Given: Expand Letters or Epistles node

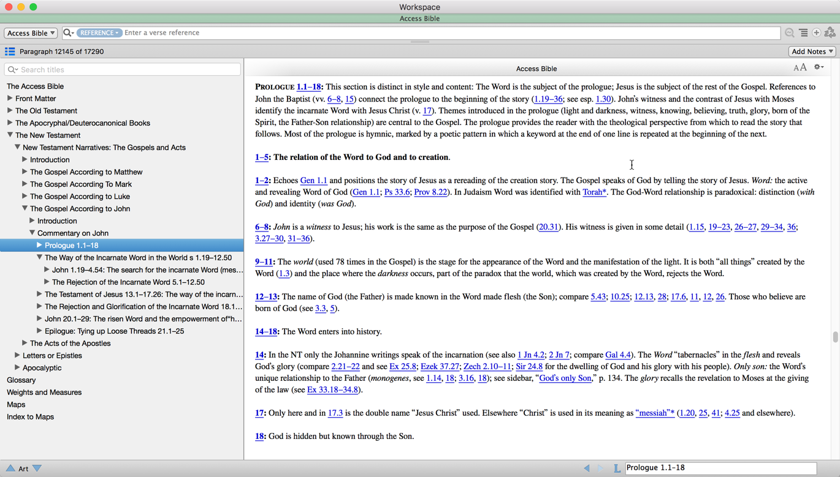Looking at the screenshot, I should (17, 355).
